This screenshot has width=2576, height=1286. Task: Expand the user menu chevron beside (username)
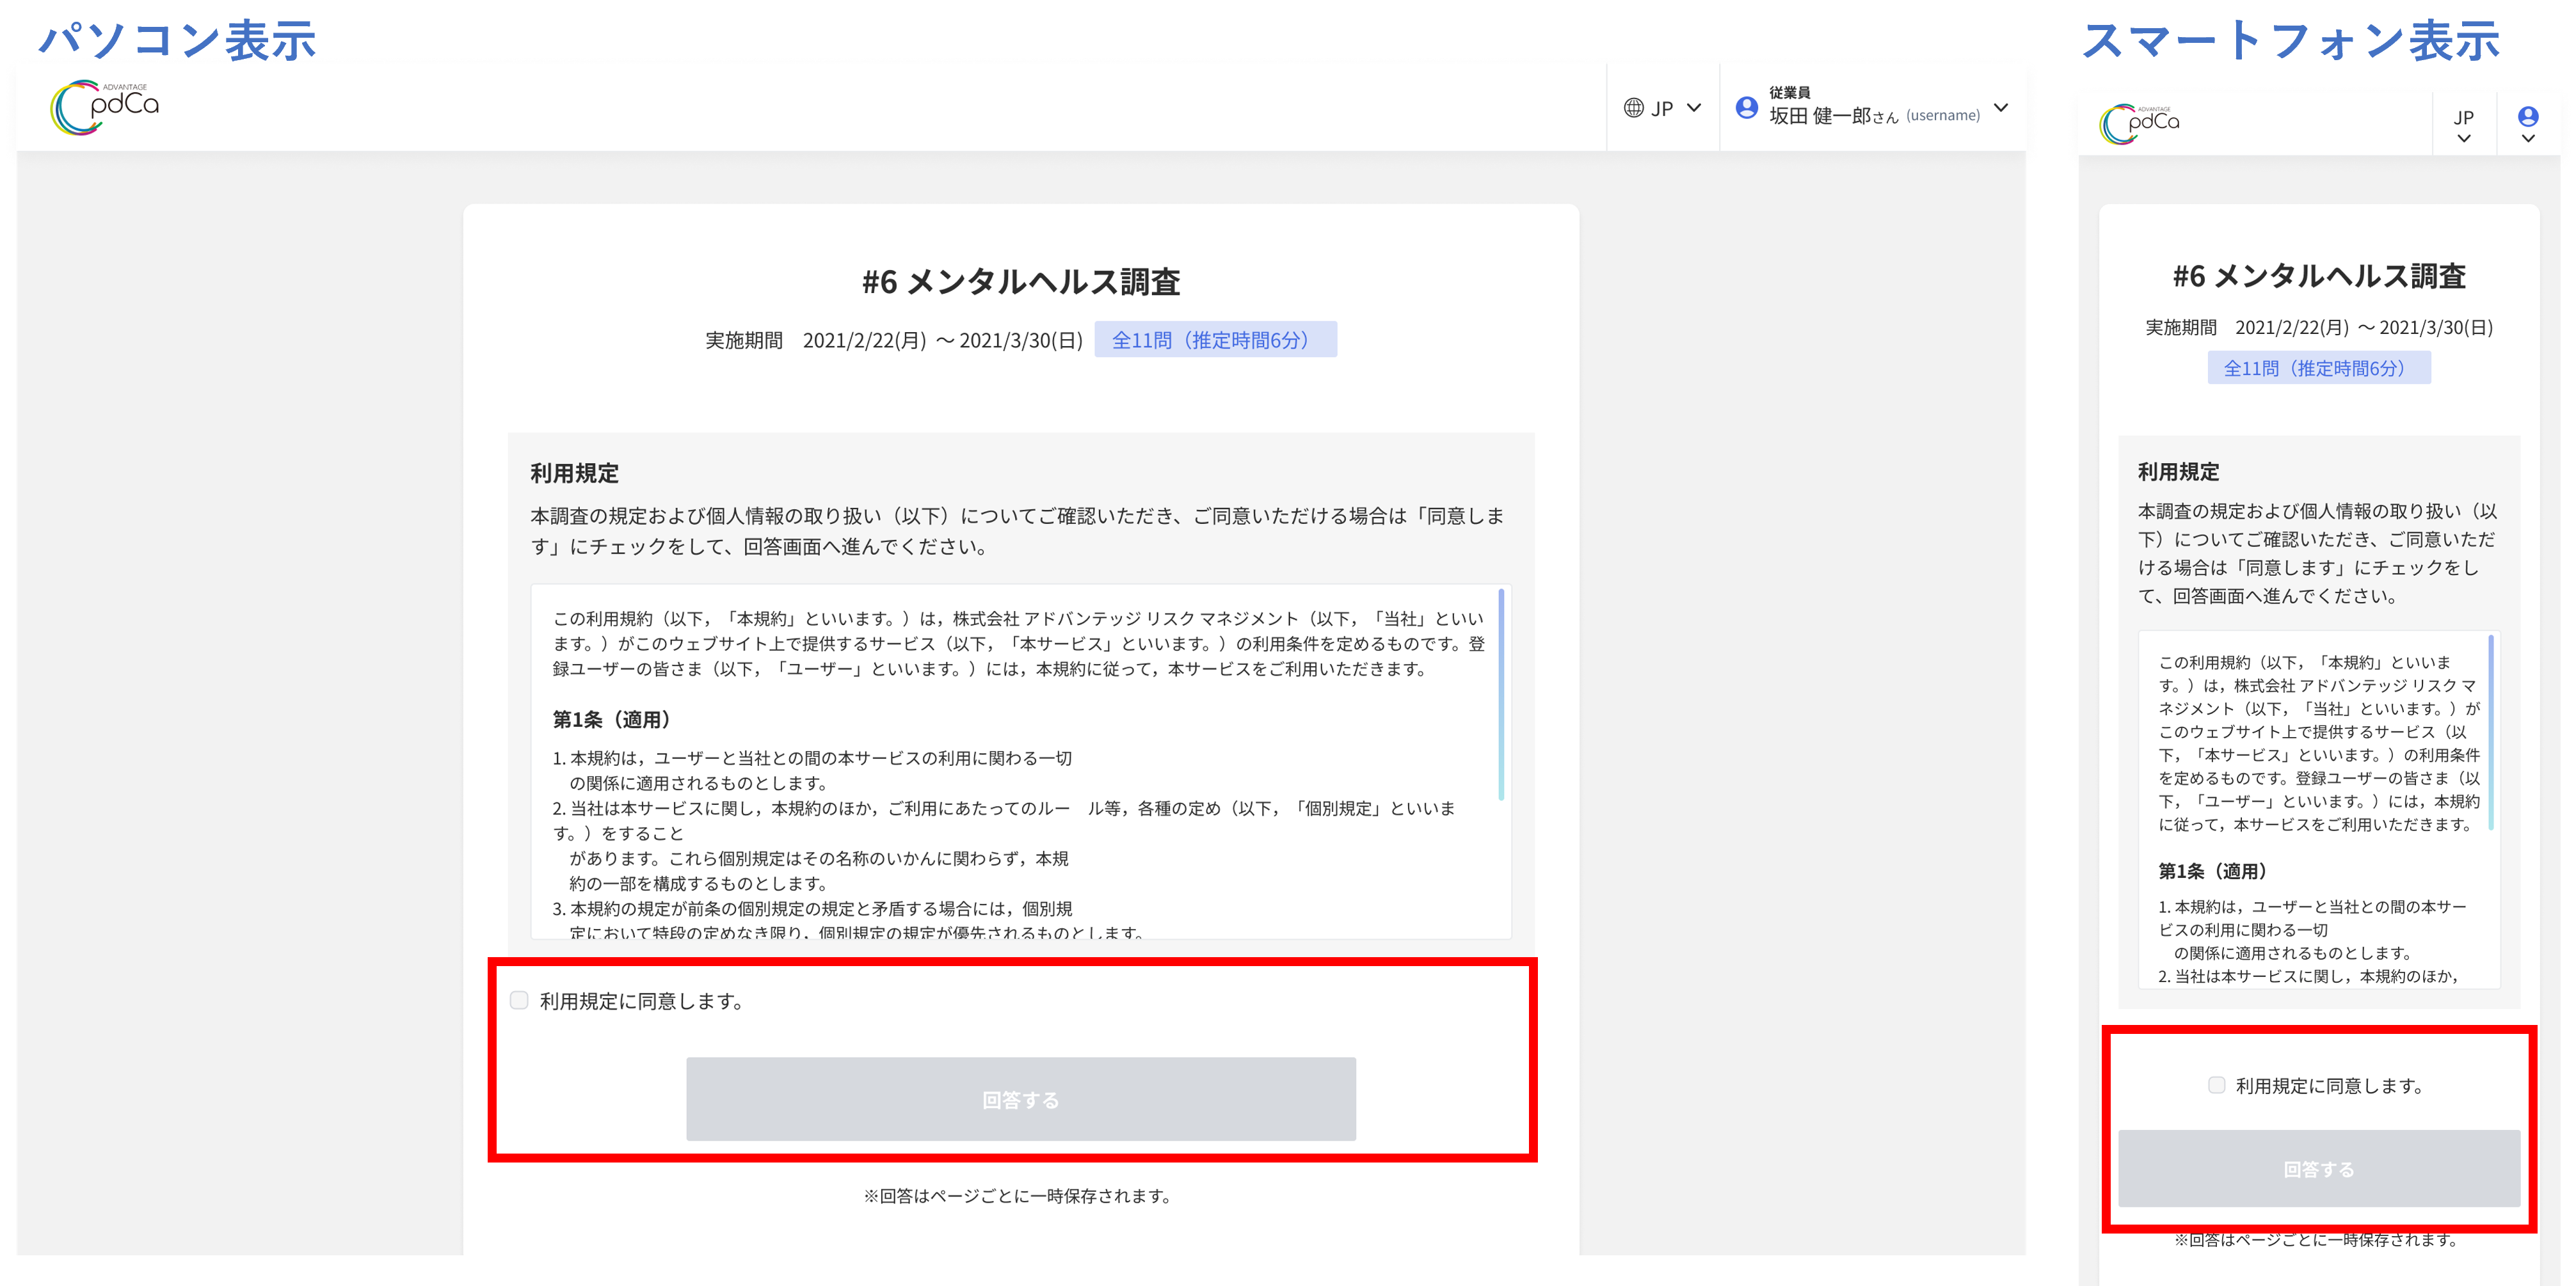[x=2001, y=108]
